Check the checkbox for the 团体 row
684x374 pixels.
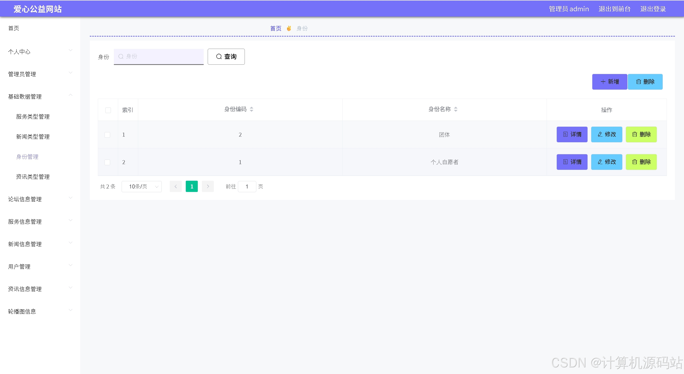(x=107, y=135)
